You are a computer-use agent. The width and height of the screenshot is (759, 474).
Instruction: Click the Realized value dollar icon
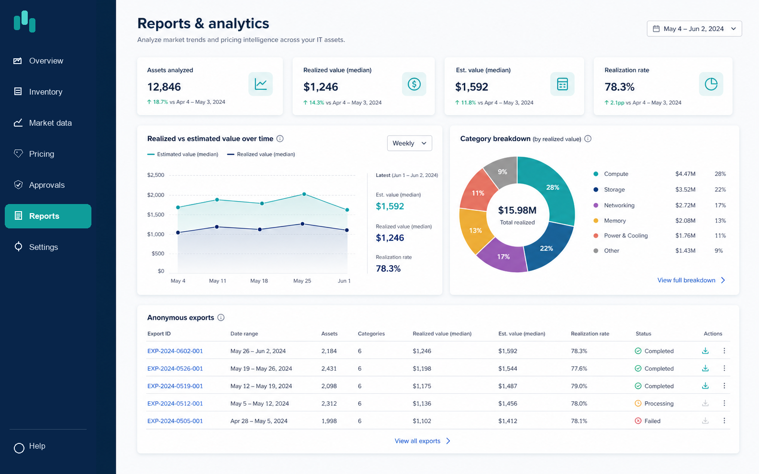coord(414,84)
